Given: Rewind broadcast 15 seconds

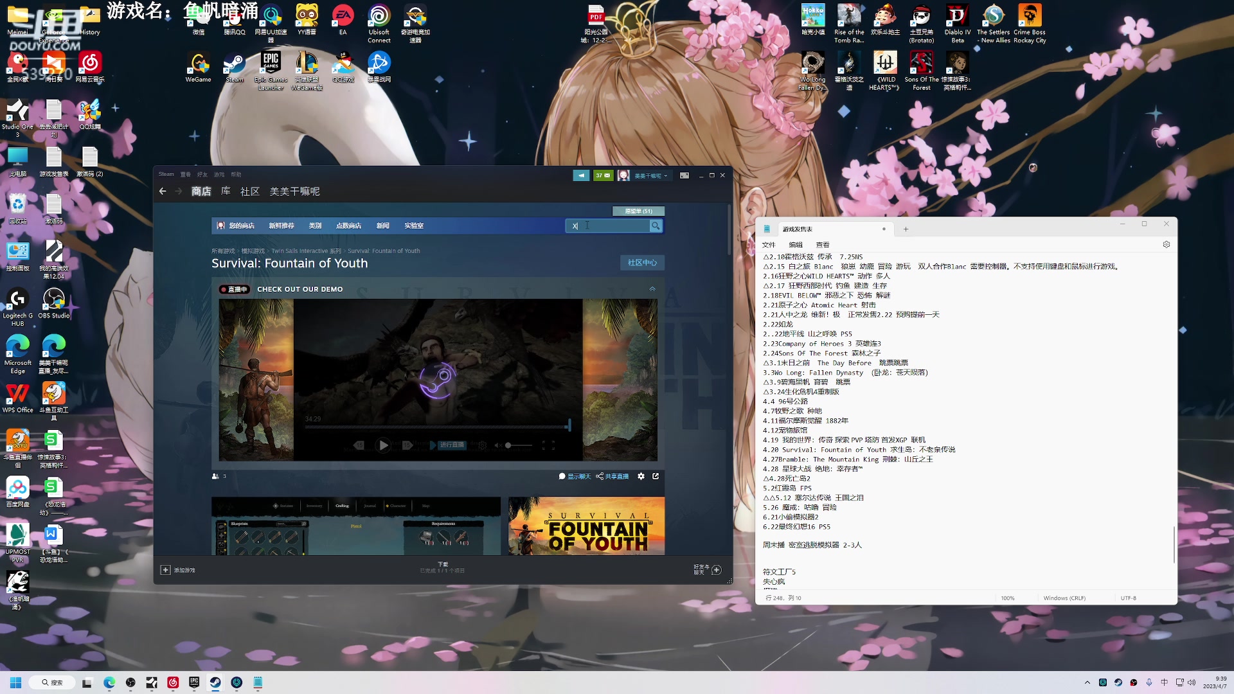Looking at the screenshot, I should [359, 445].
